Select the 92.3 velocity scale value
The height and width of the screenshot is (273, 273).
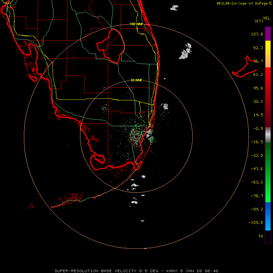pos(258,48)
